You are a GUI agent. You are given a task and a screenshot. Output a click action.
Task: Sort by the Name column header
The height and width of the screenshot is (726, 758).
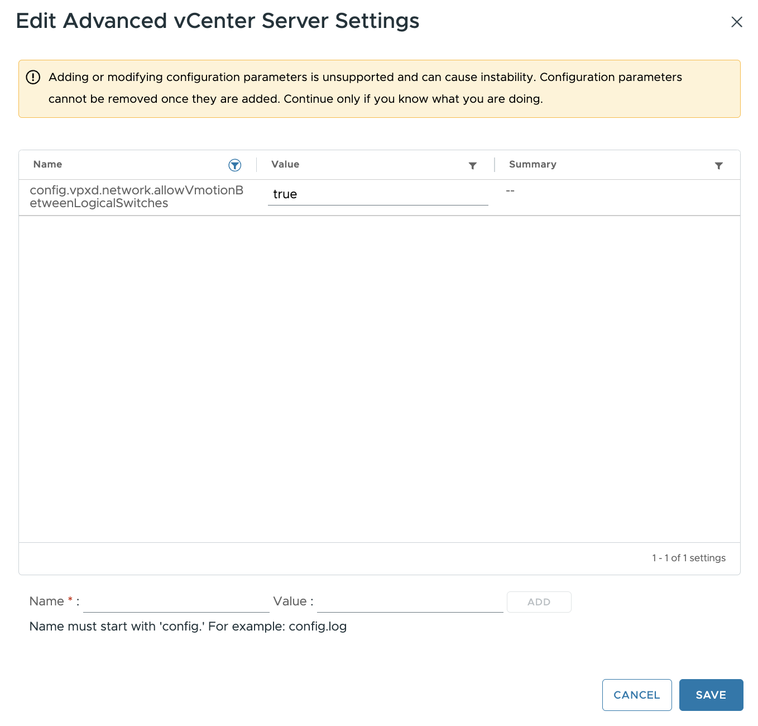point(48,164)
